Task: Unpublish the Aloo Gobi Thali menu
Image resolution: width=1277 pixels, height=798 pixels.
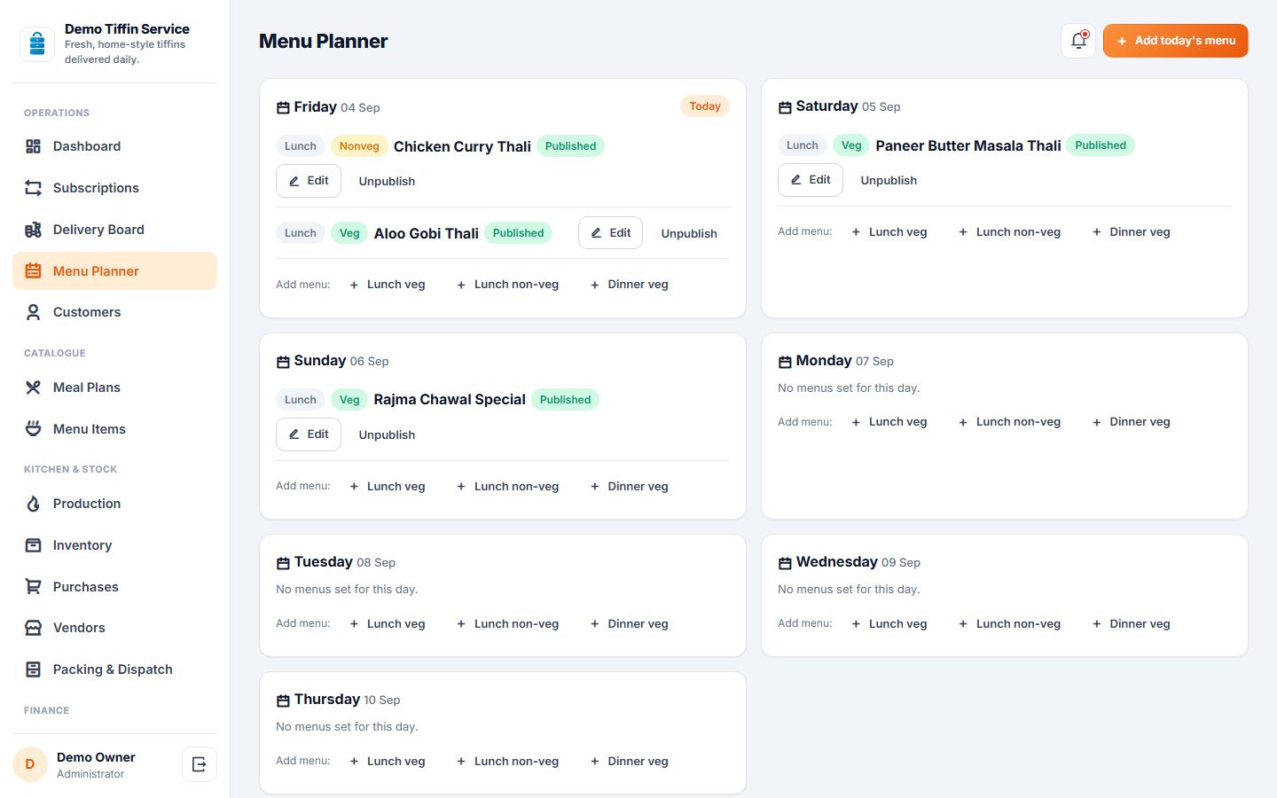Action: tap(689, 233)
